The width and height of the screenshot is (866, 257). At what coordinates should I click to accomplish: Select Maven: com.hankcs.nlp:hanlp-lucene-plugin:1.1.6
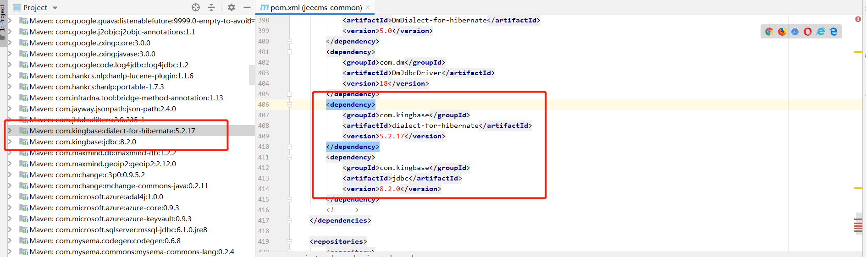coord(111,76)
